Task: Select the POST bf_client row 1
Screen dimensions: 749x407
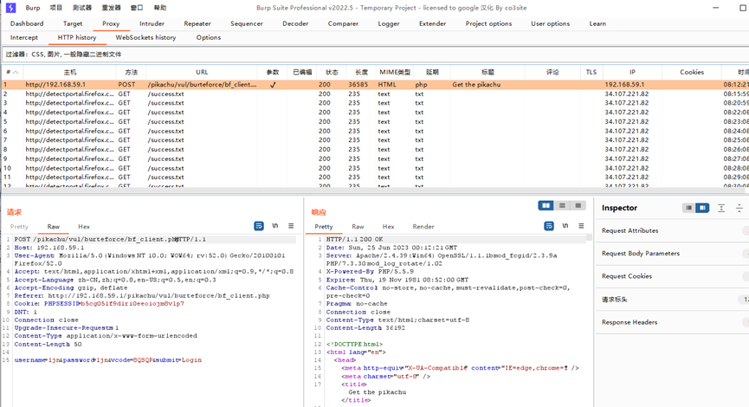Action: tap(375, 85)
